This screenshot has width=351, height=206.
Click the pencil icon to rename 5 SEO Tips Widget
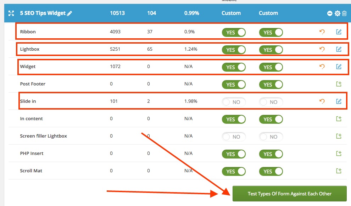(x=69, y=13)
